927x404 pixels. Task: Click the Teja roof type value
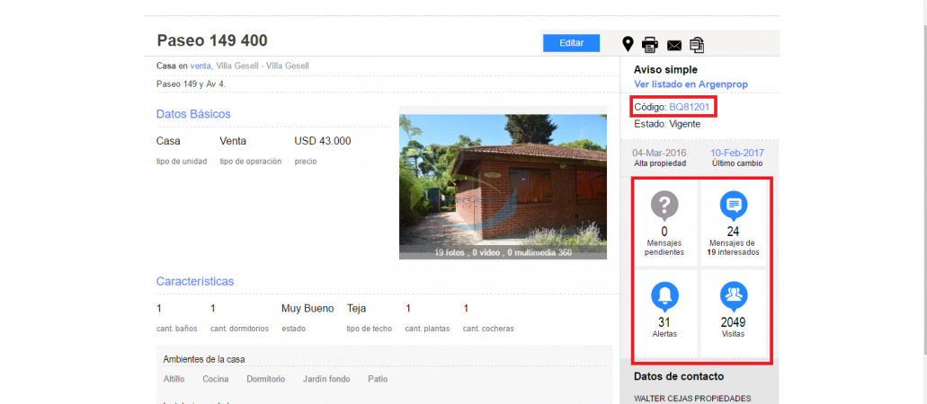click(x=356, y=308)
